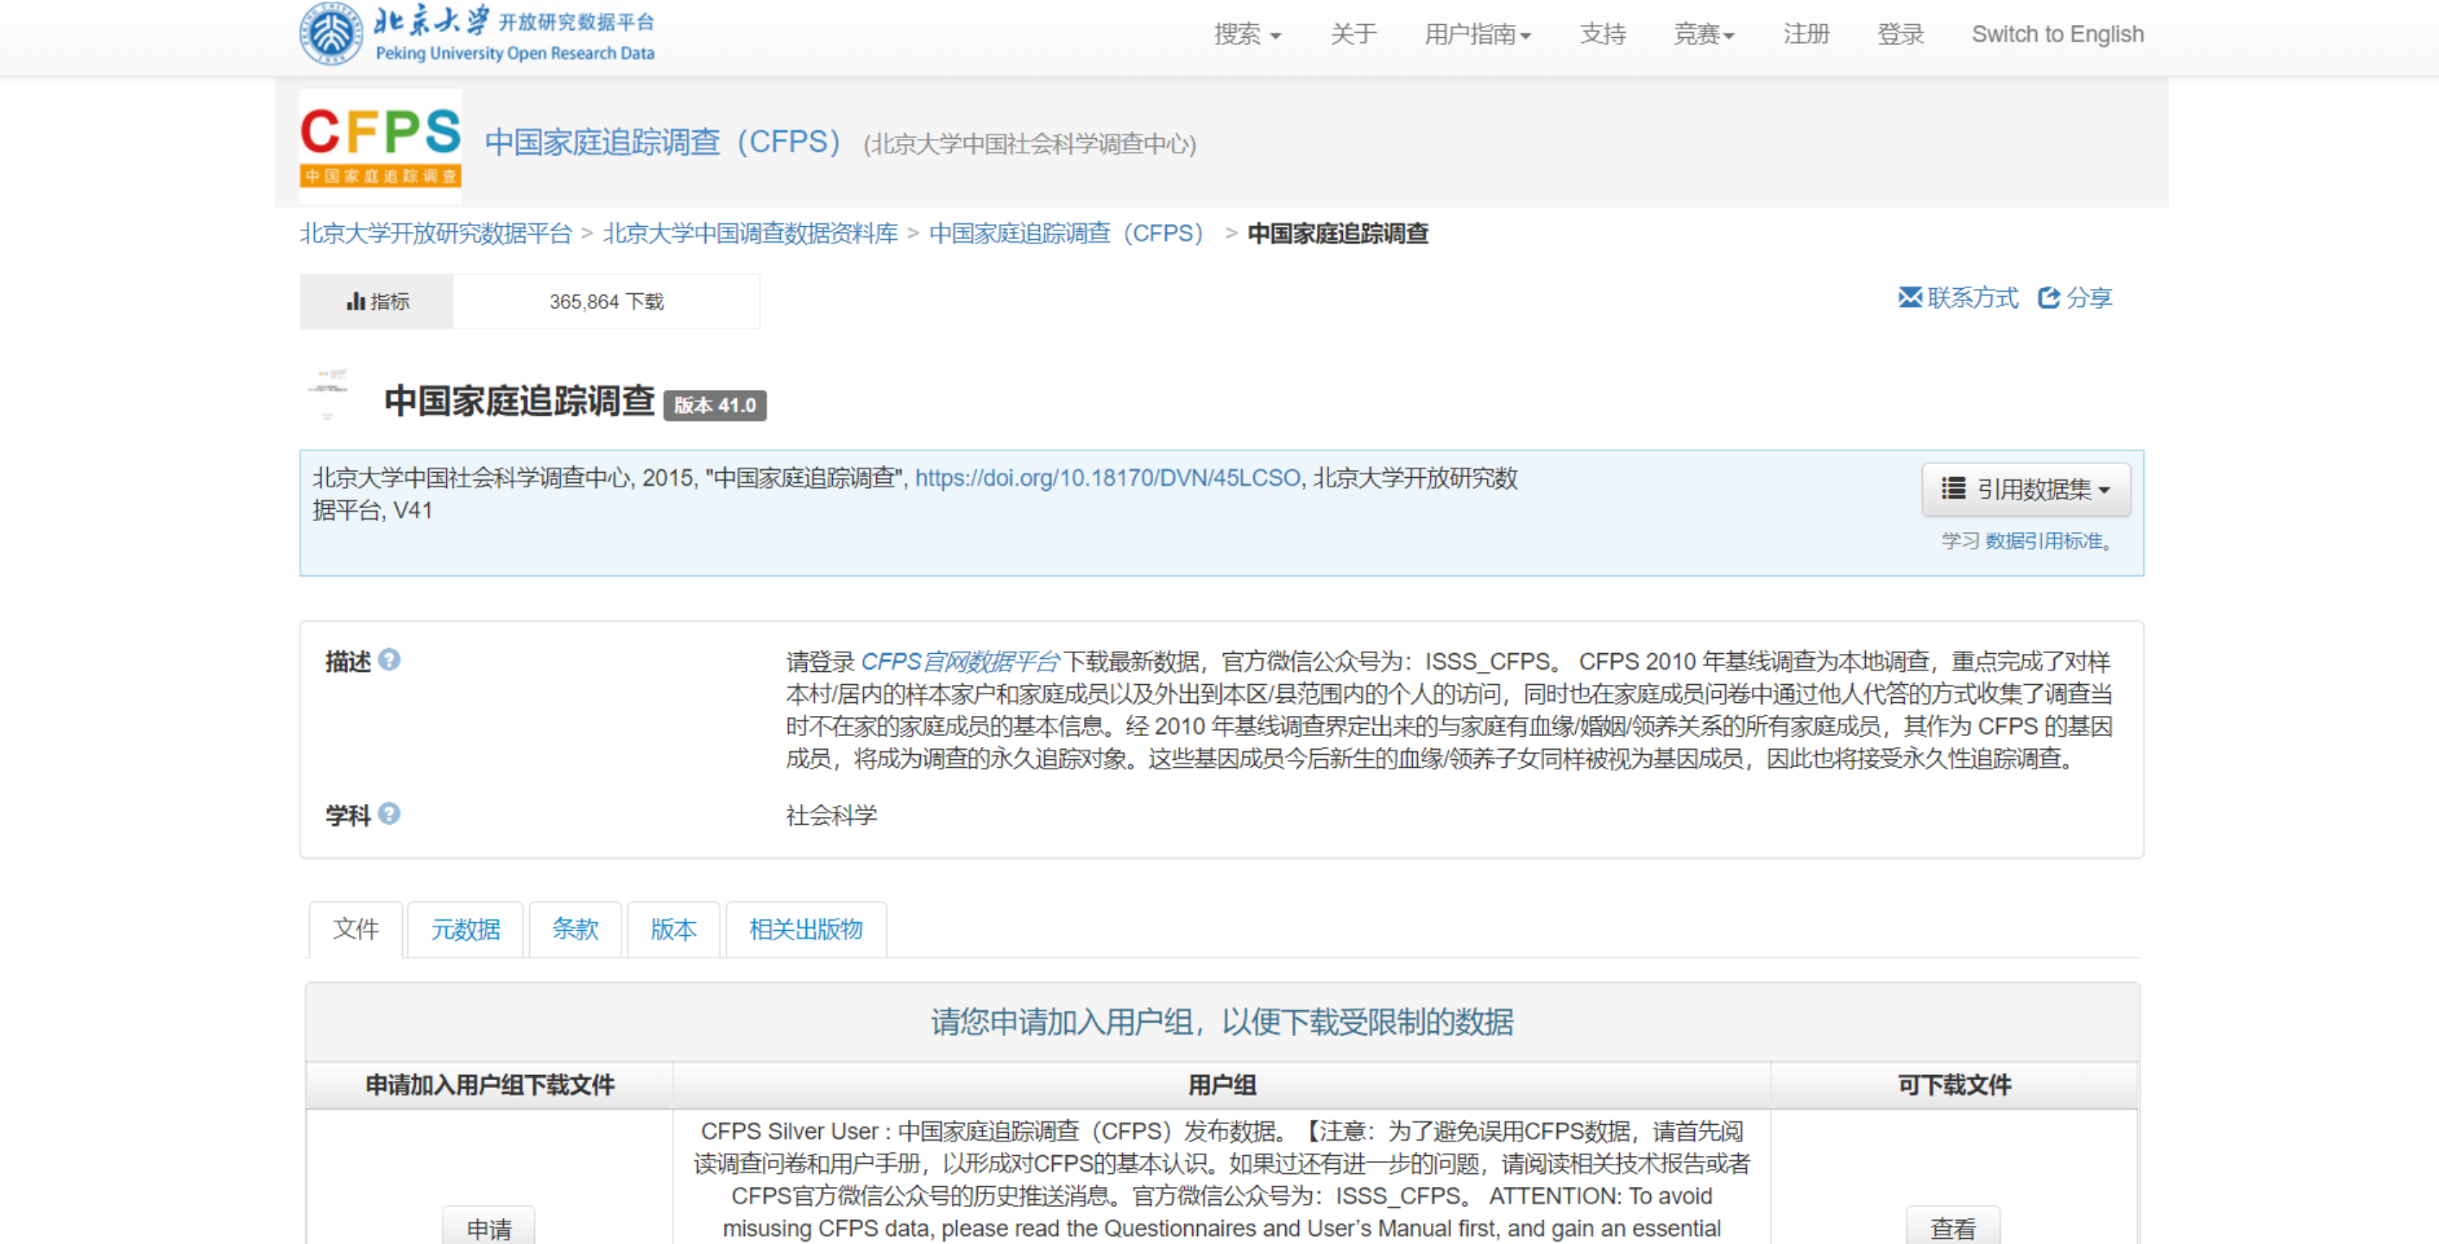Click the CFPS colorful logo image
The width and height of the screenshot is (2439, 1244).
click(381, 146)
